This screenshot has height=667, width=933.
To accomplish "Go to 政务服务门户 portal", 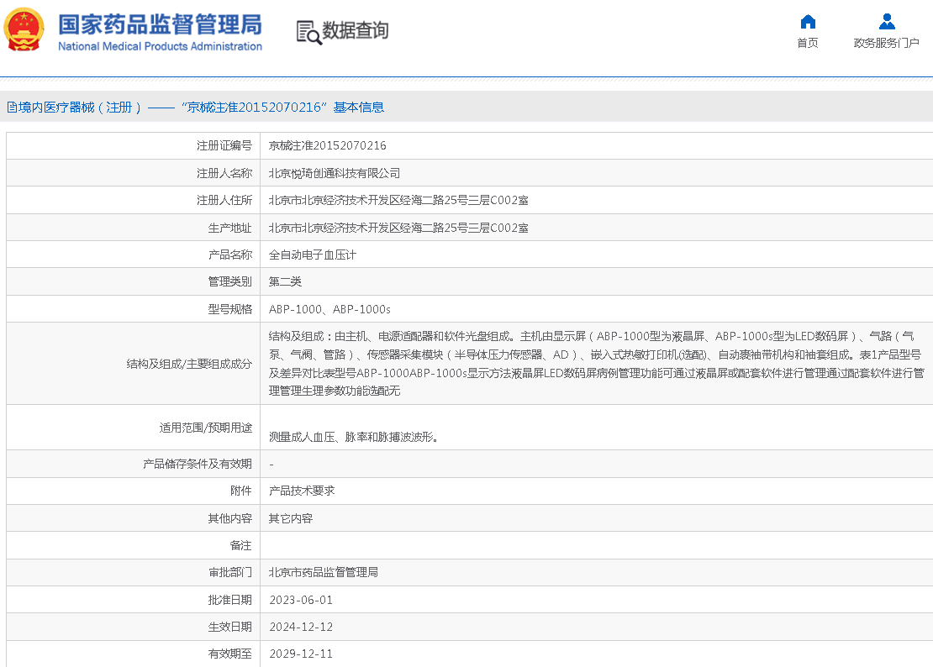I will [x=886, y=43].
